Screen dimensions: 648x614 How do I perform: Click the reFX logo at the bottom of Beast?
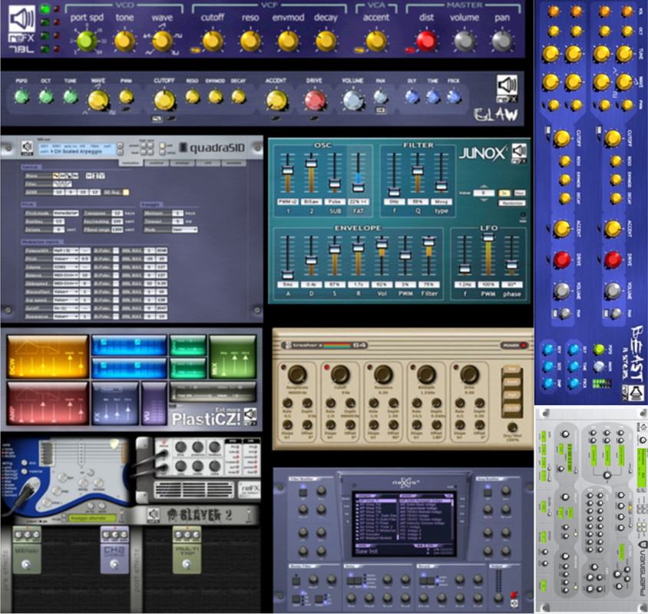tap(633, 393)
